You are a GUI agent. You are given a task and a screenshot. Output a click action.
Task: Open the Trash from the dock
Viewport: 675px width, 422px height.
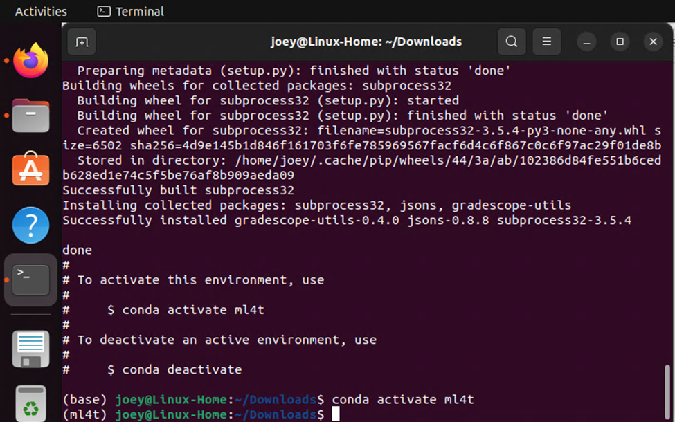[30, 403]
